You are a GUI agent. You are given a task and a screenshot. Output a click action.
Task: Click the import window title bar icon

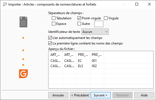click(x=5, y=4)
